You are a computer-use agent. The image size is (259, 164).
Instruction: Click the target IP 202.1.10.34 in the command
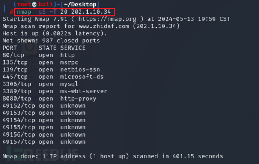[91, 12]
